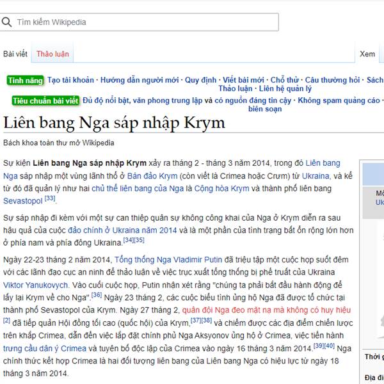Open trưng cầu dân ý Crimea link
This screenshot has height=384, width=384.
point(45,349)
